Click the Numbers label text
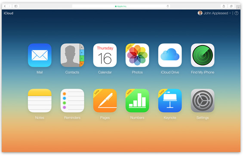Screen dimensions: 243x156 (x=137, y=118)
